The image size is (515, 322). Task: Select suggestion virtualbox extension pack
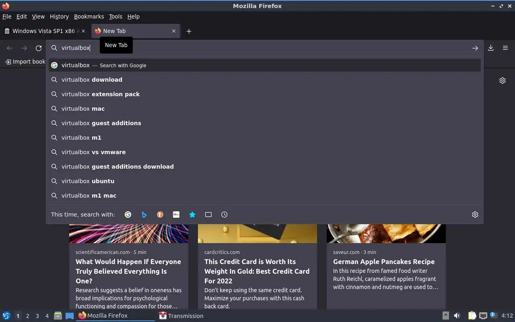pyautogui.click(x=265, y=94)
